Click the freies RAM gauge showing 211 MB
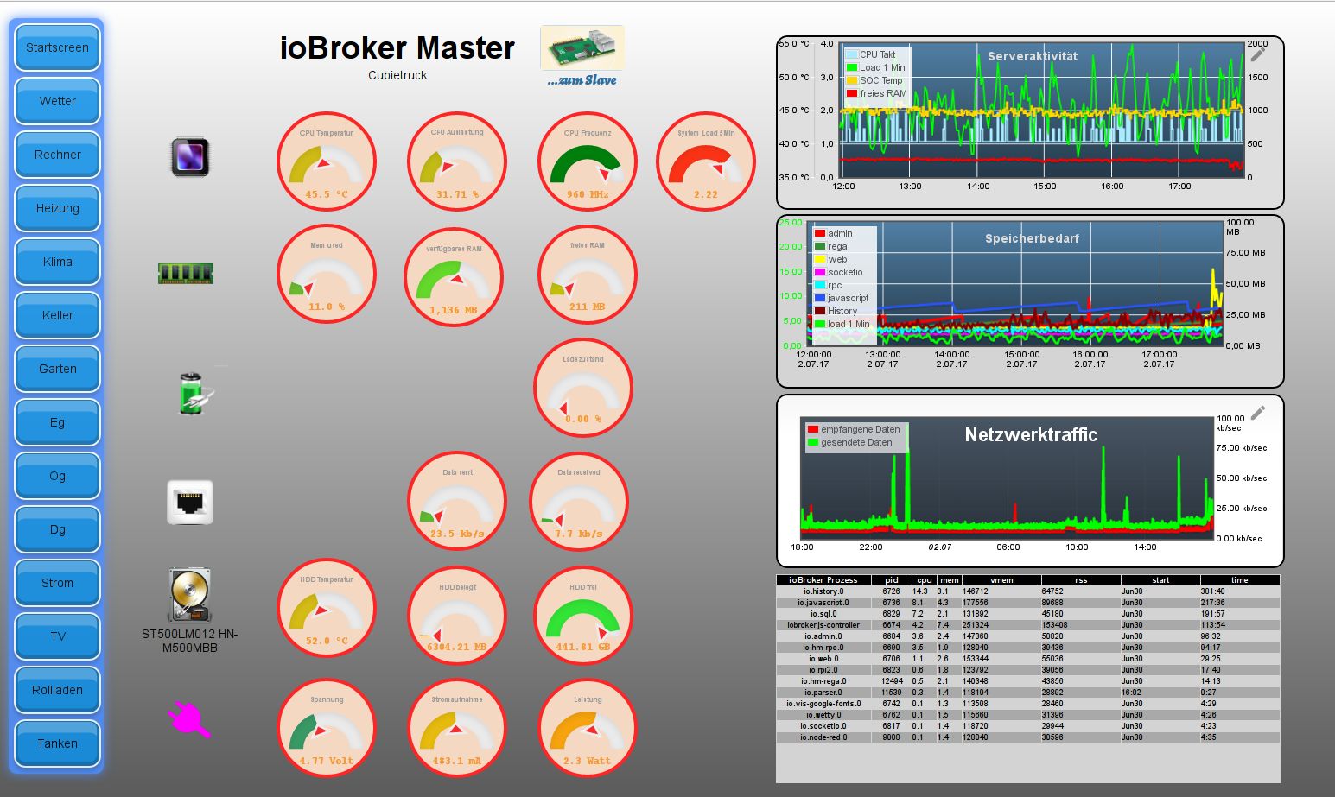The width and height of the screenshot is (1335, 797). (588, 274)
